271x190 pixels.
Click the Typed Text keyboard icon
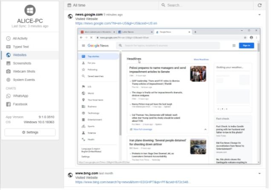pos(8,46)
